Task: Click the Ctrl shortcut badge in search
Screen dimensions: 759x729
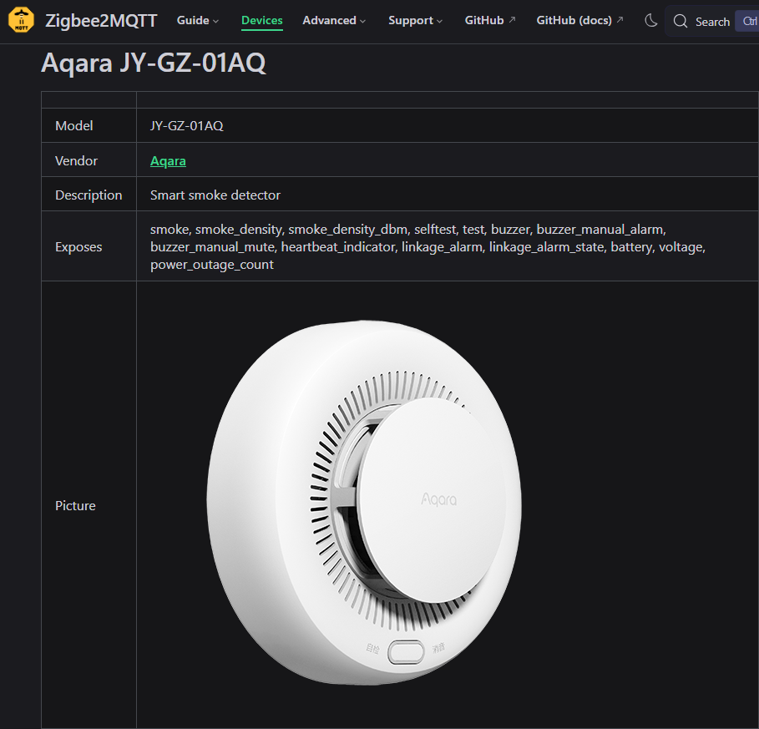Action: click(x=749, y=22)
